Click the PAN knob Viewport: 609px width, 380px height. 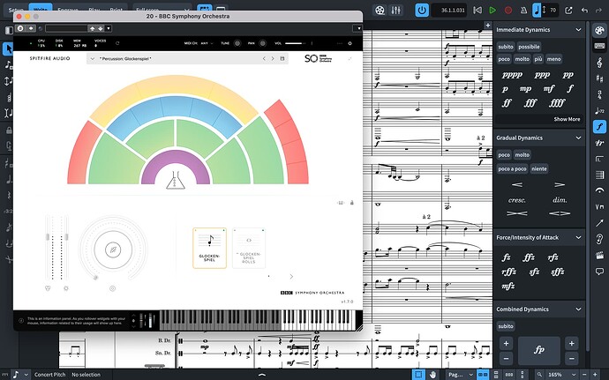262,43
